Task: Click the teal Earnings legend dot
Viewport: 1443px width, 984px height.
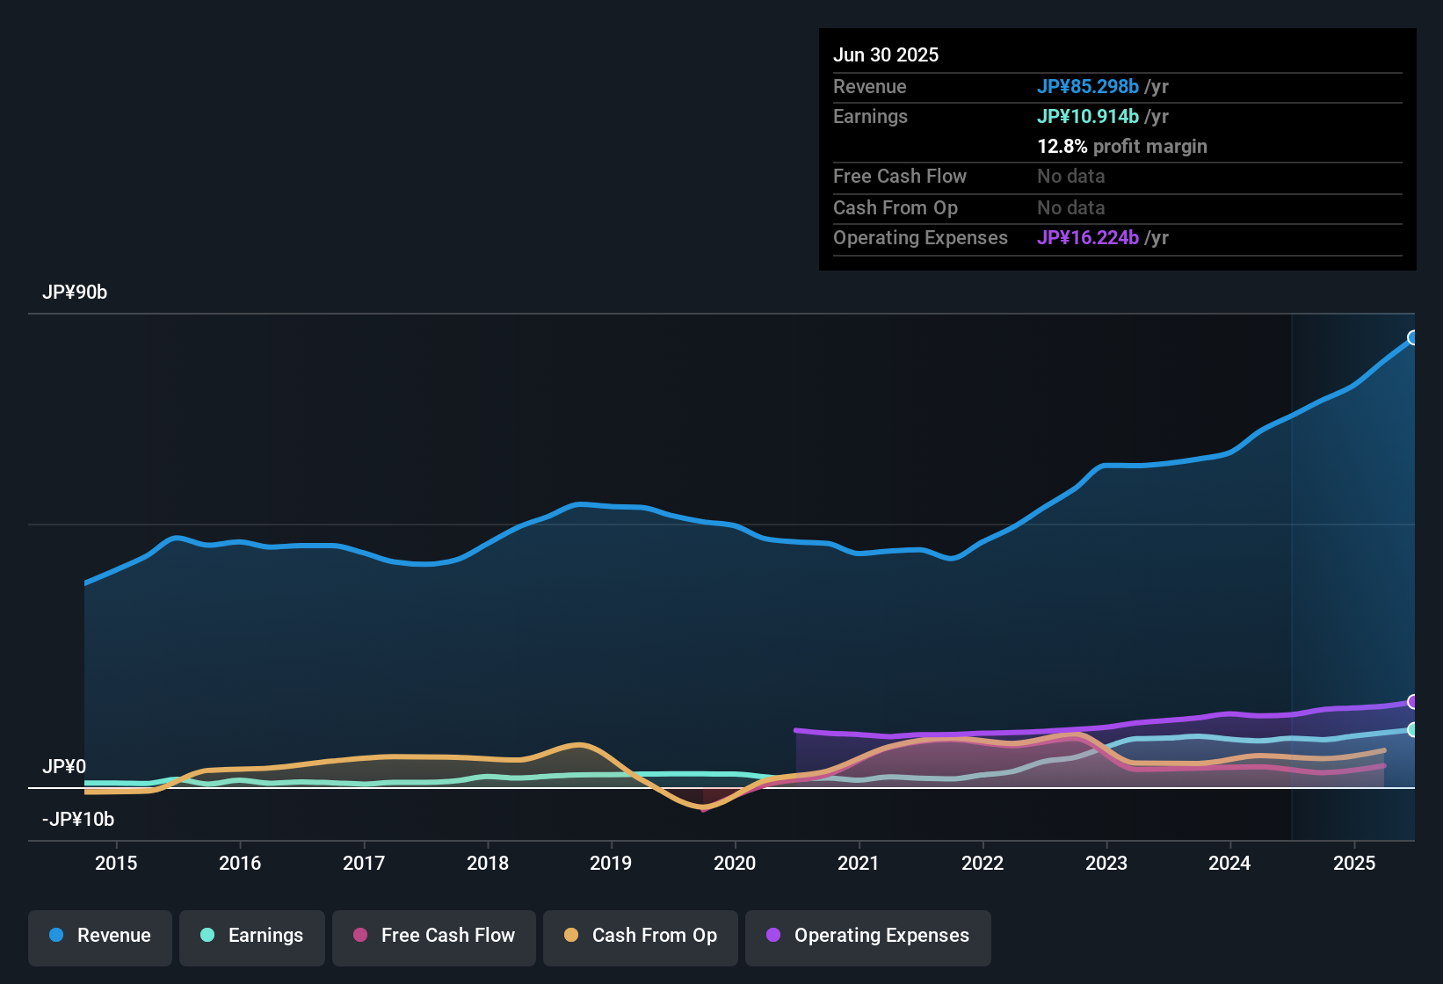Action: (x=207, y=936)
